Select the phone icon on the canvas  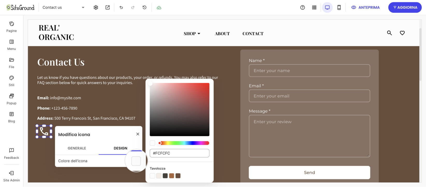click(44, 131)
